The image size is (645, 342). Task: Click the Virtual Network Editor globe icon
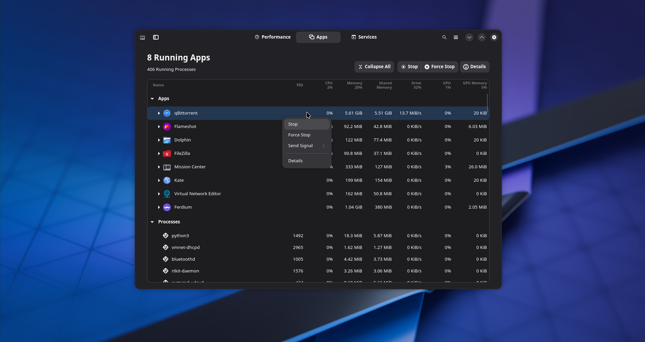[167, 194]
